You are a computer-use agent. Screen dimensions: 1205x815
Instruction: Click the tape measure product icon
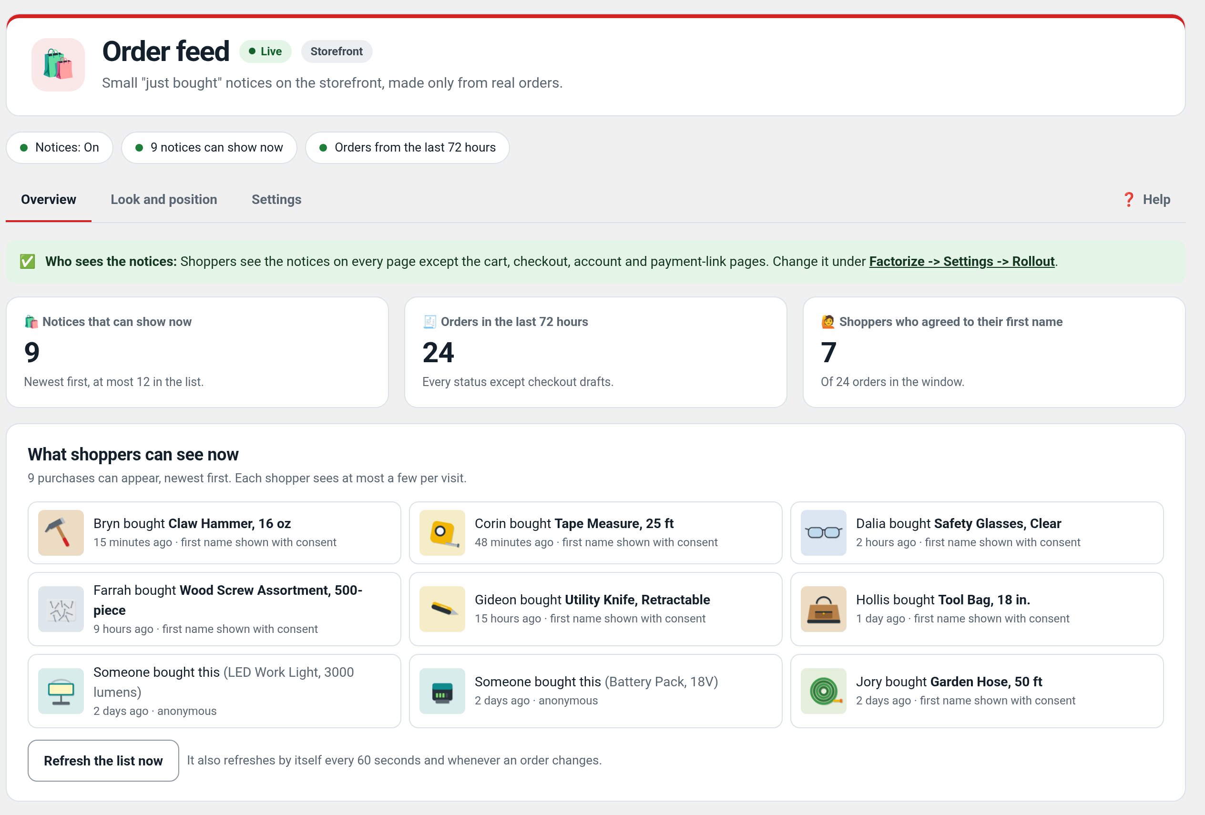point(442,532)
